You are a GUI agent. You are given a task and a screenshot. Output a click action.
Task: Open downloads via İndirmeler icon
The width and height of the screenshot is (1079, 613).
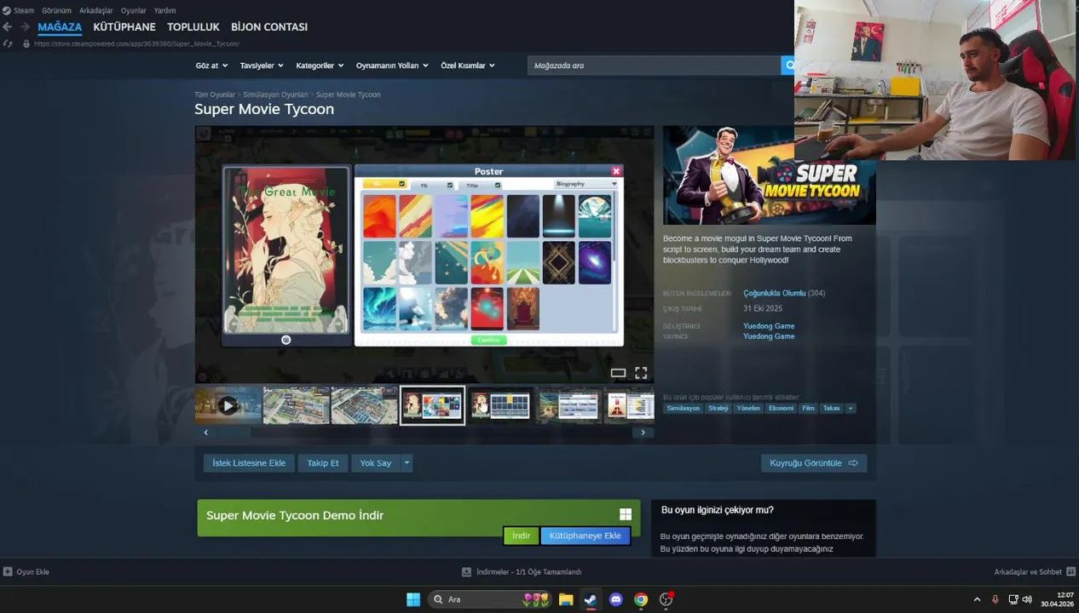(466, 572)
